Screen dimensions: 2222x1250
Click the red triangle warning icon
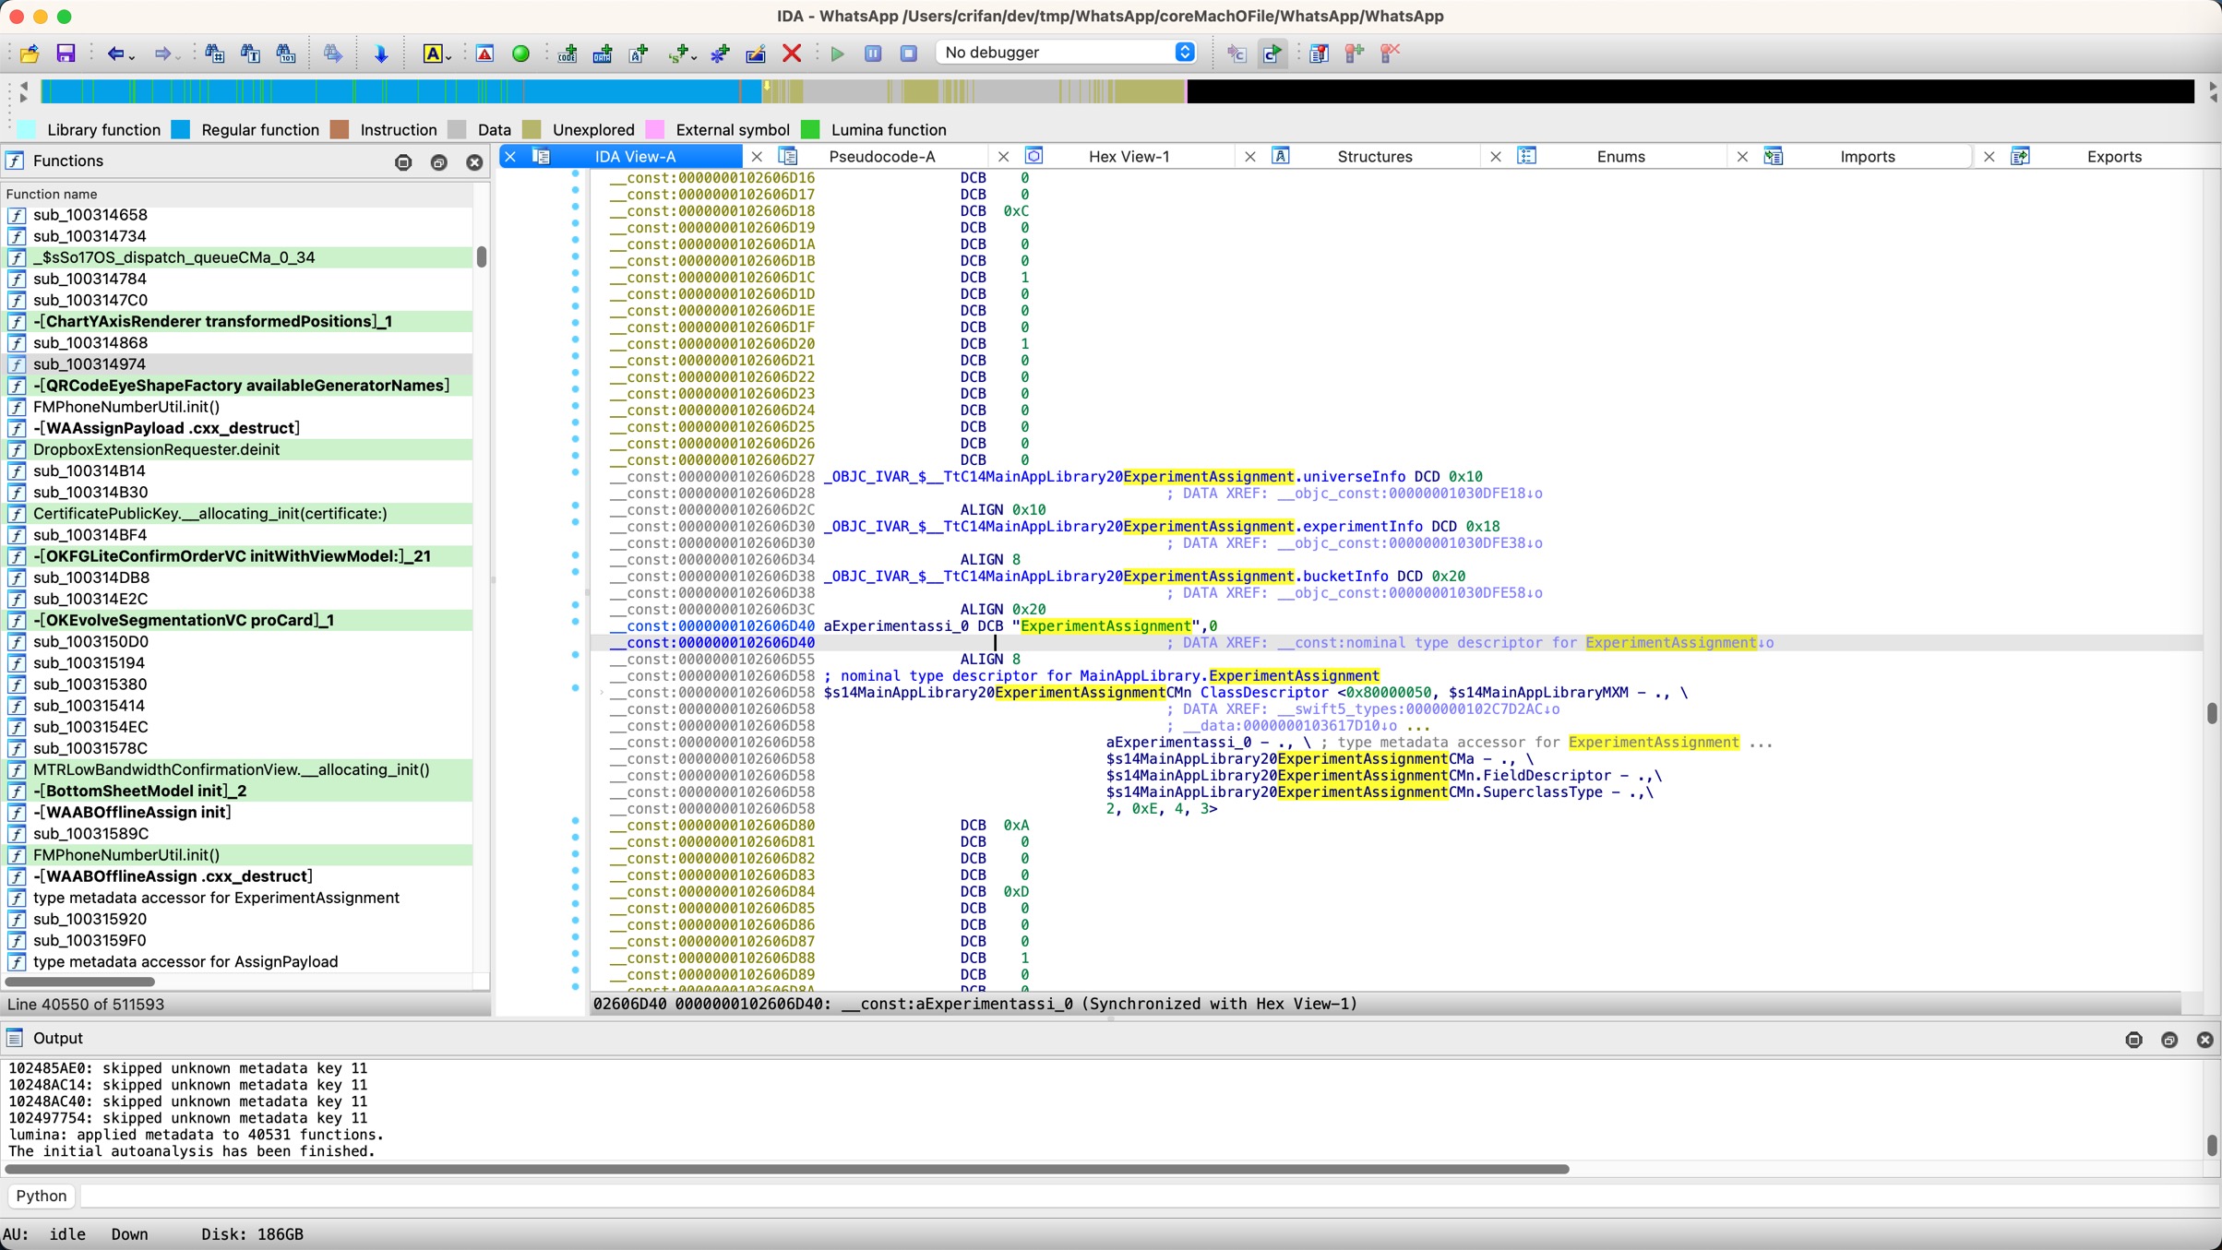coord(484,54)
